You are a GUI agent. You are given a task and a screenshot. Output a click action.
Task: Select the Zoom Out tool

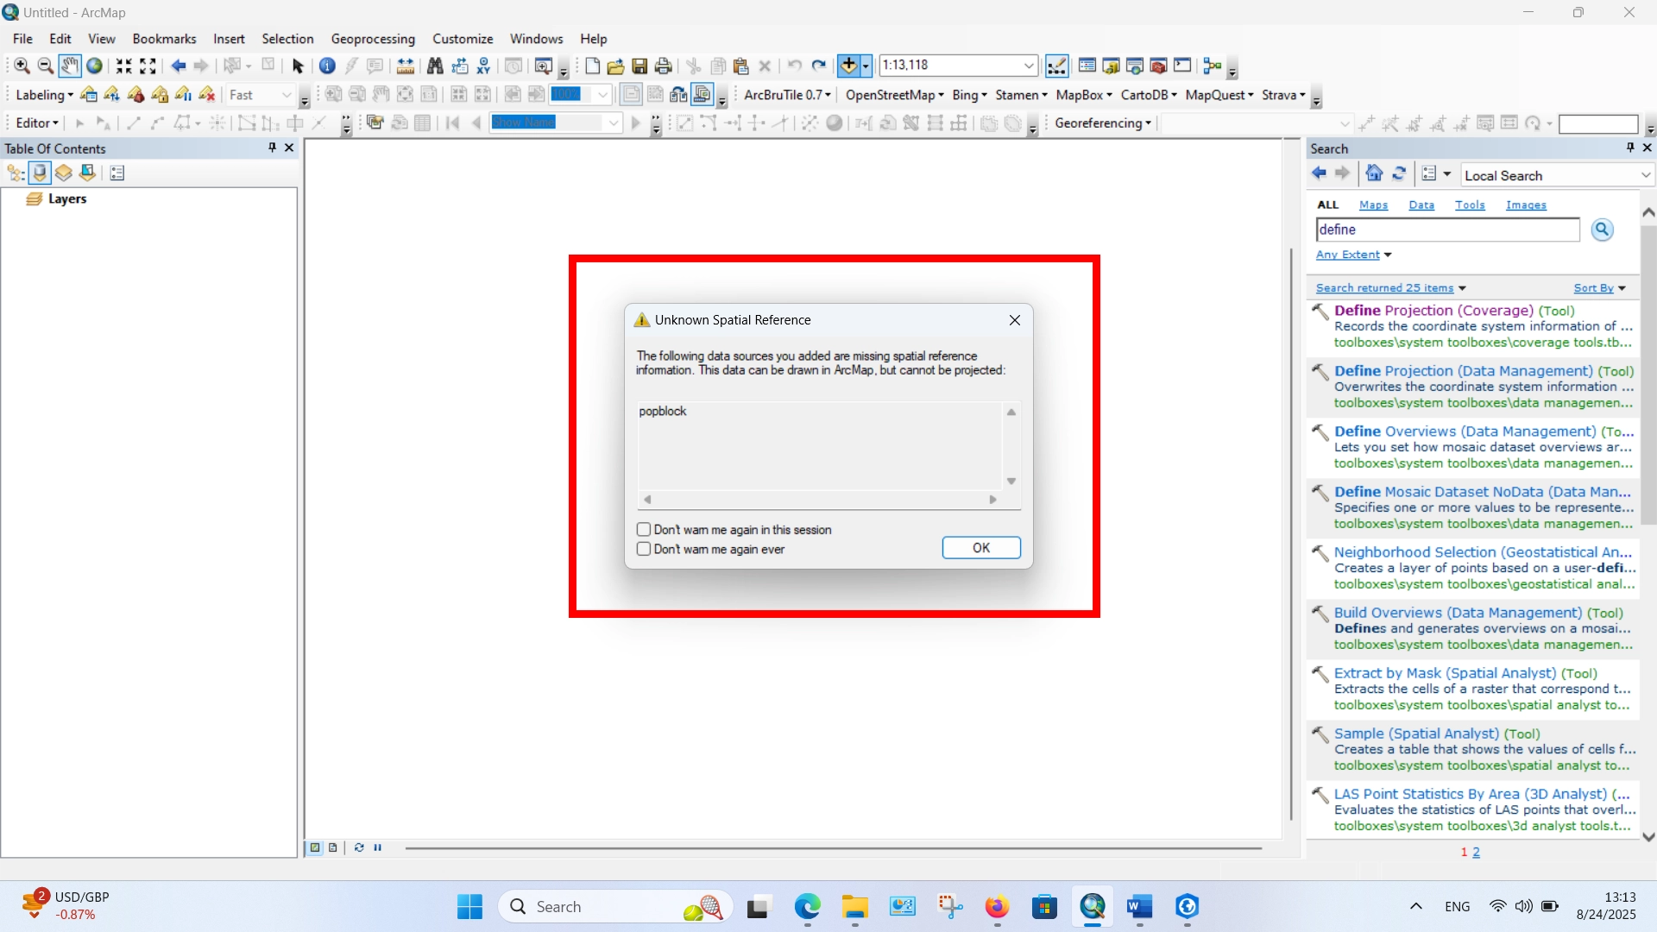click(x=46, y=66)
